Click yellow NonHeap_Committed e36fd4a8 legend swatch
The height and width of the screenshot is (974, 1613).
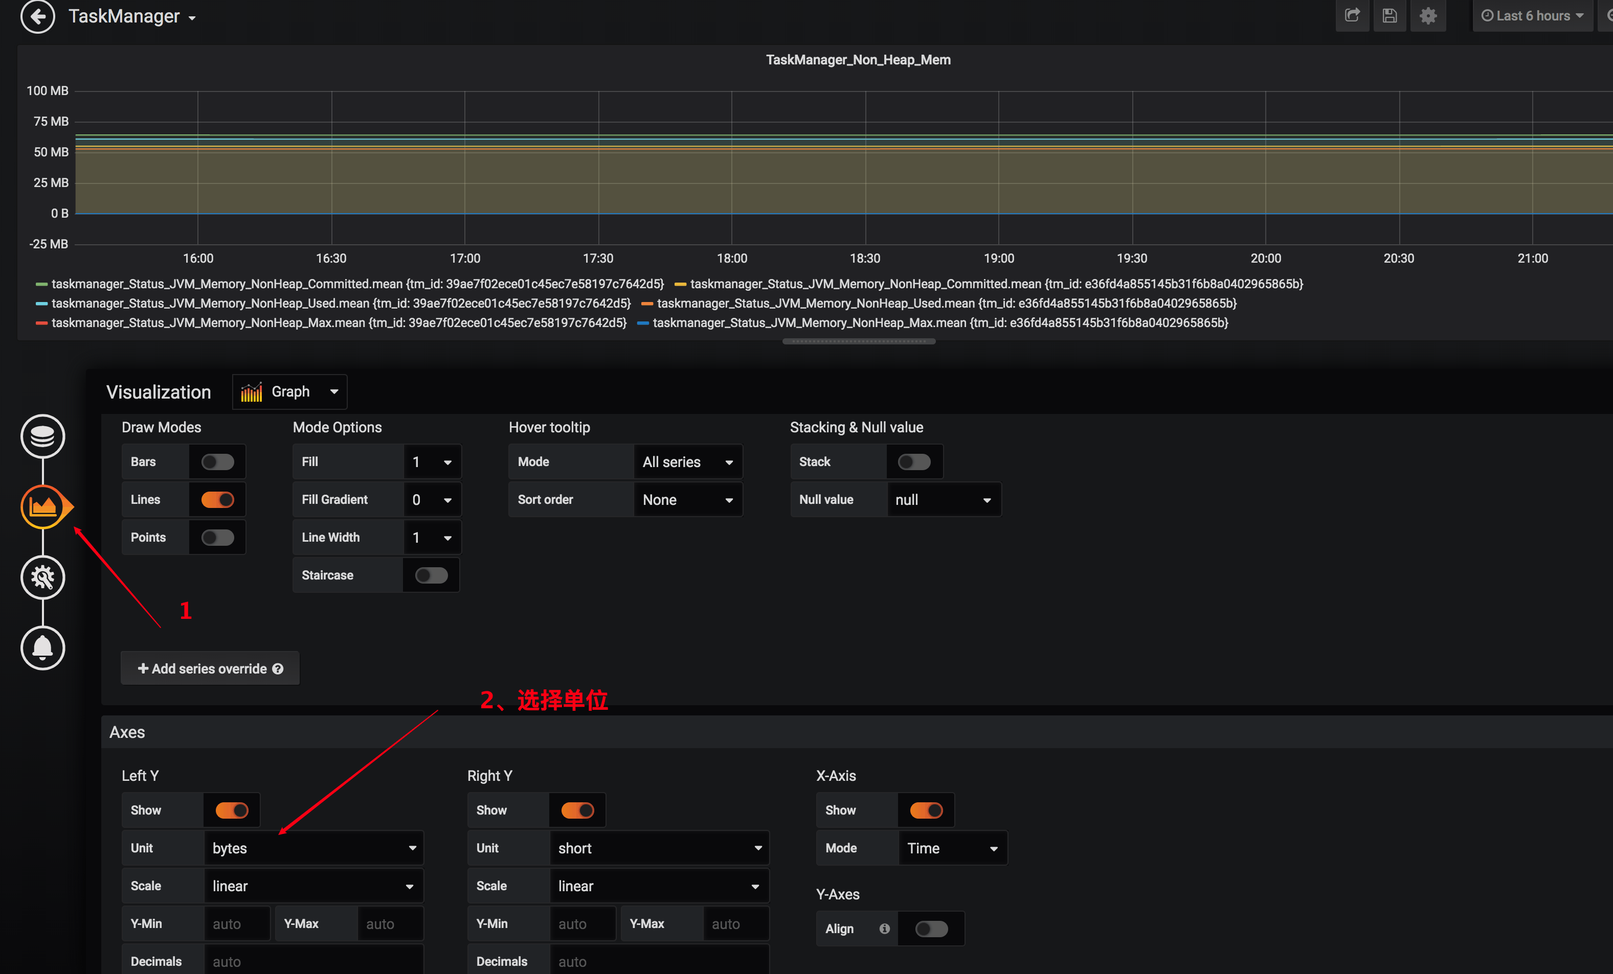coord(680,285)
